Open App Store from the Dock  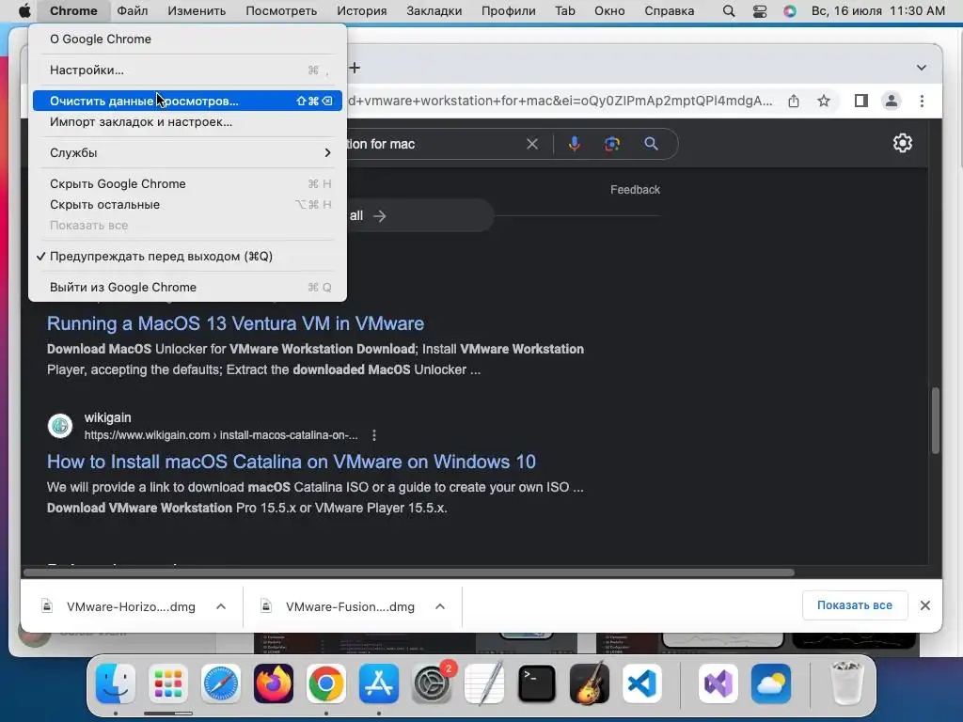(x=379, y=683)
